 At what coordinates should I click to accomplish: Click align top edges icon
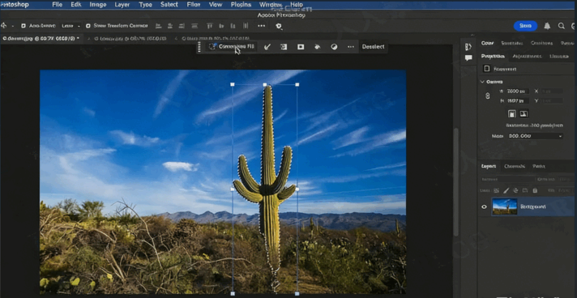coord(209,26)
